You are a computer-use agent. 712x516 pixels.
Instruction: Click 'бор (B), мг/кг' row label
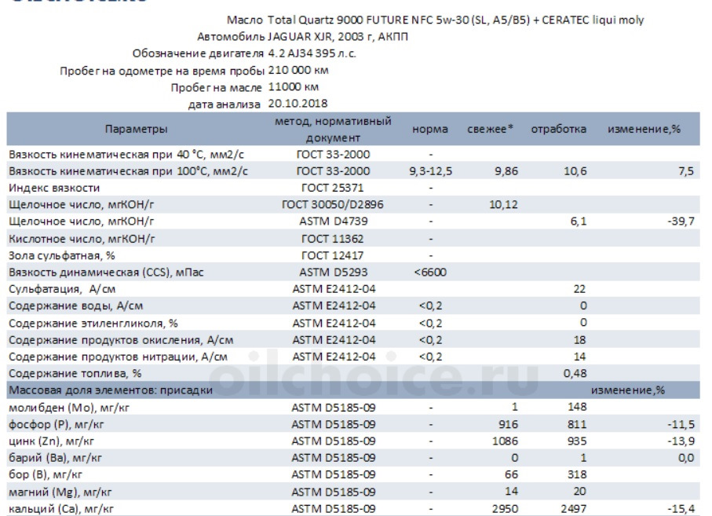pos(46,474)
